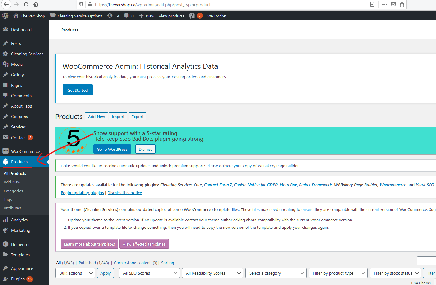The image size is (436, 285).
Task: Open comments bubble in admin bar
Action: click(129, 16)
